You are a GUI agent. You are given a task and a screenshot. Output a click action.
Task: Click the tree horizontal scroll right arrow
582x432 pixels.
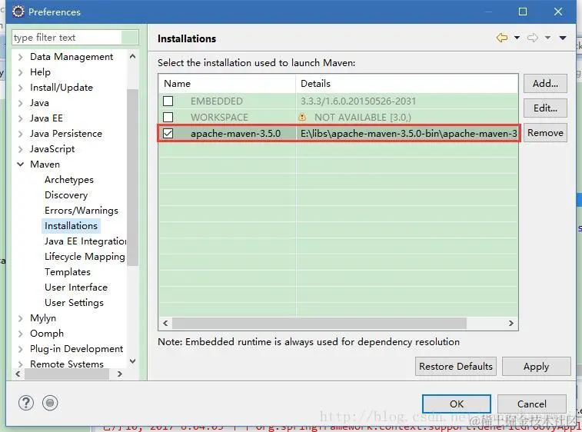119,374
